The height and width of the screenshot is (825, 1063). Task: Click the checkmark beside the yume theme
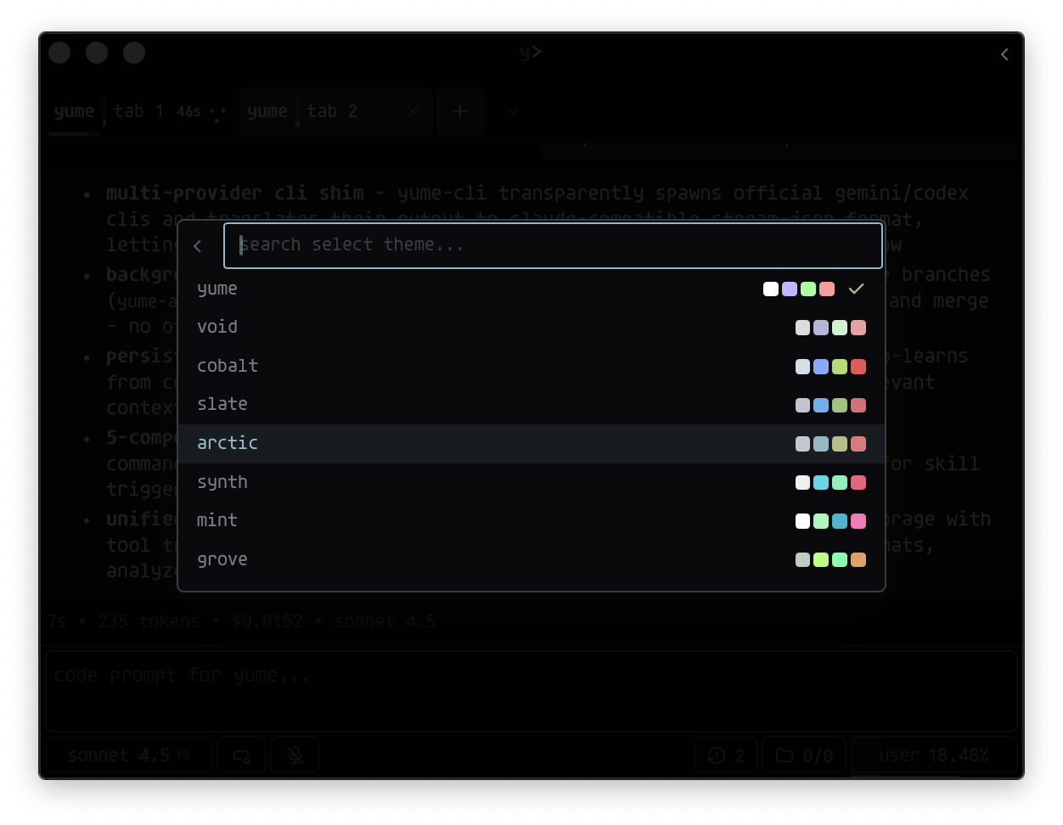856,289
